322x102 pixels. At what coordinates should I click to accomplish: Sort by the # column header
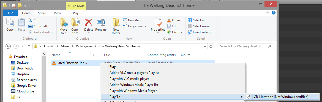click(x=96, y=55)
